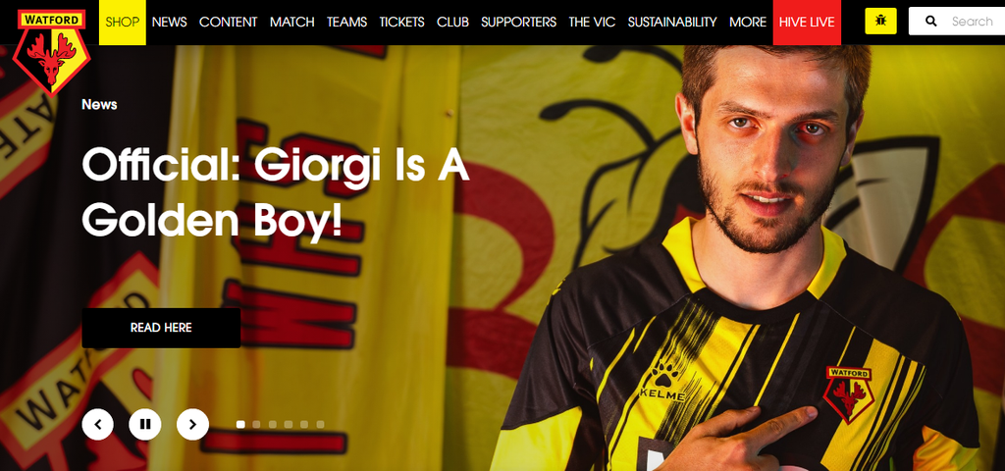Select the first carousel dot indicator
Screen dimensions: 1005x471
tap(240, 424)
